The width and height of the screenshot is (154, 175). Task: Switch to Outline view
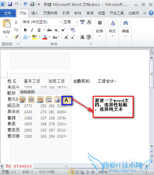coord(87,172)
